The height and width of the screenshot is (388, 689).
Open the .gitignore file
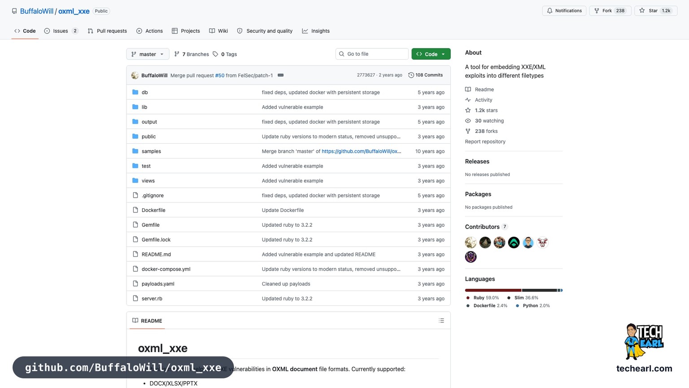[153, 196]
